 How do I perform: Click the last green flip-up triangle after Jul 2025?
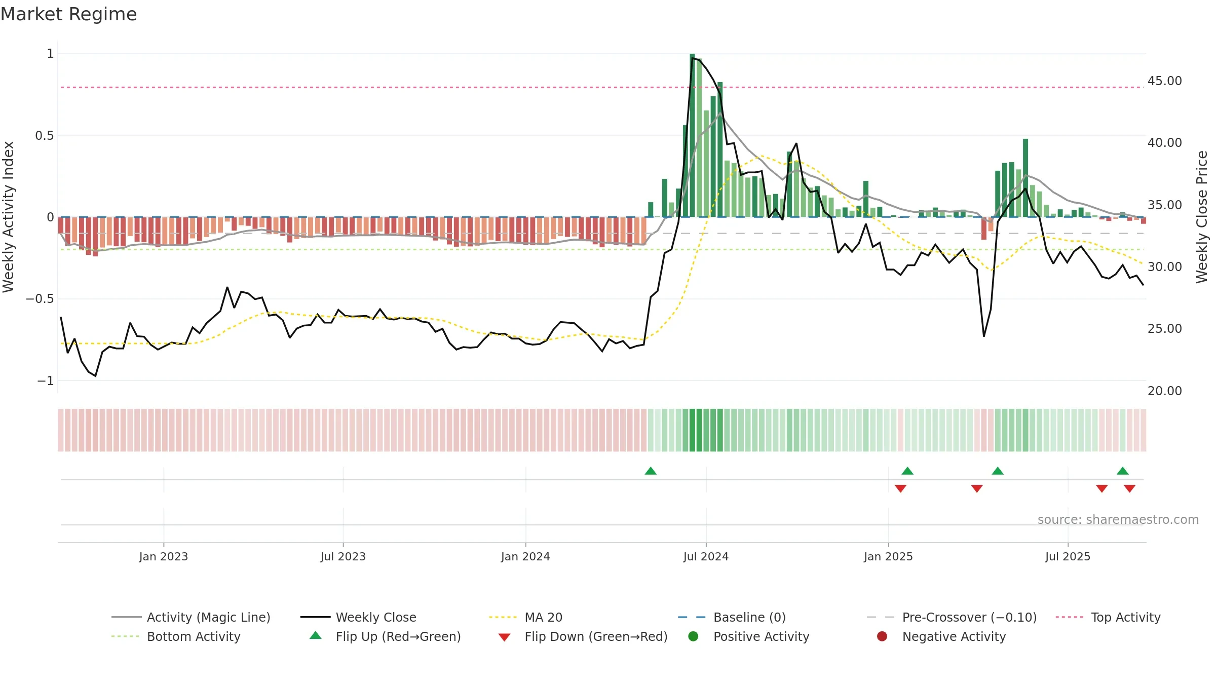pyautogui.click(x=1123, y=471)
